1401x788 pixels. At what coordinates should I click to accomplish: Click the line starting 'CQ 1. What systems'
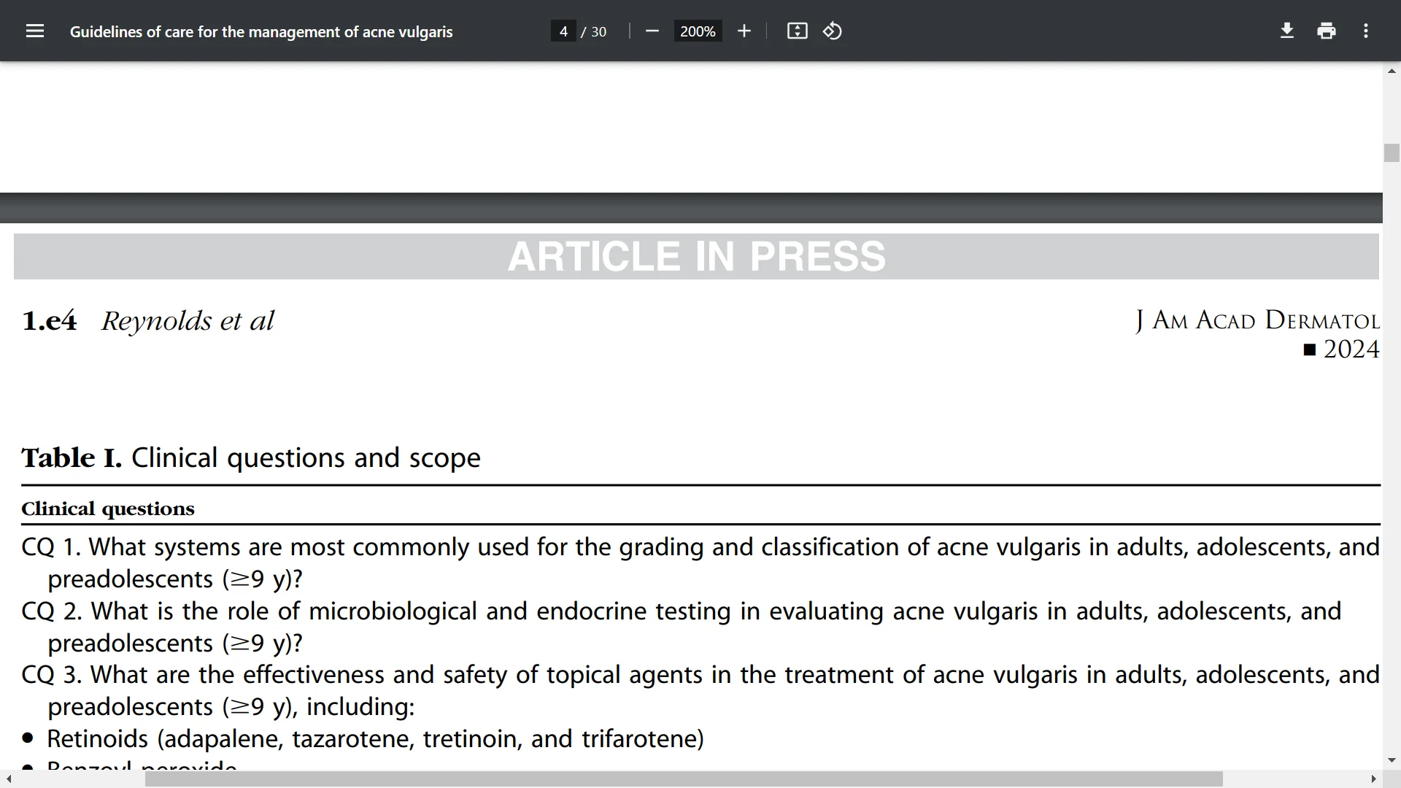[x=700, y=547]
